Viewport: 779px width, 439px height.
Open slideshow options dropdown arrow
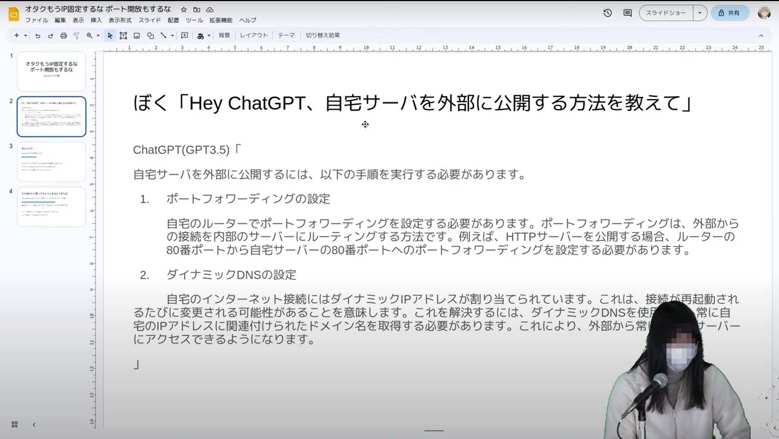tap(700, 13)
